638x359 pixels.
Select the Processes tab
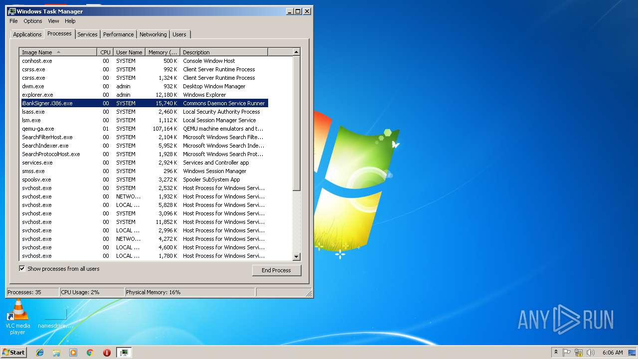tap(59, 33)
